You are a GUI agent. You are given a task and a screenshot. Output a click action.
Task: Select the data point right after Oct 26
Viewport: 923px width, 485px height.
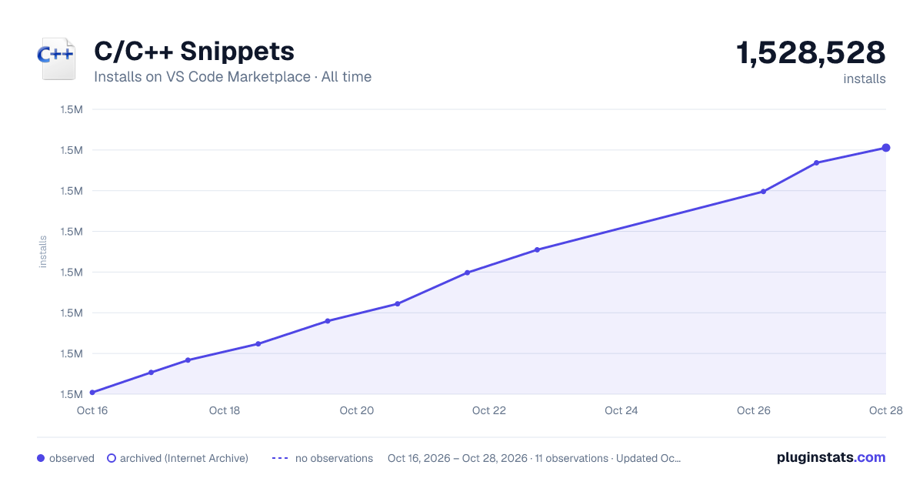coord(763,192)
